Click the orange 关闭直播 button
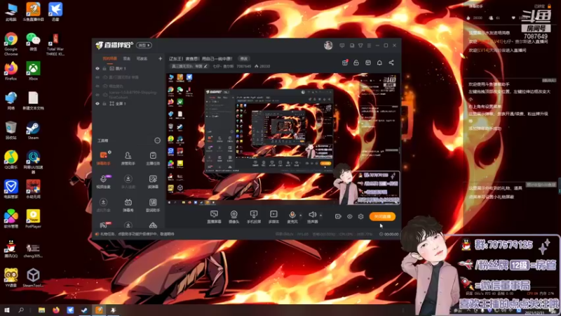This screenshot has height=316, width=561. (x=382, y=216)
